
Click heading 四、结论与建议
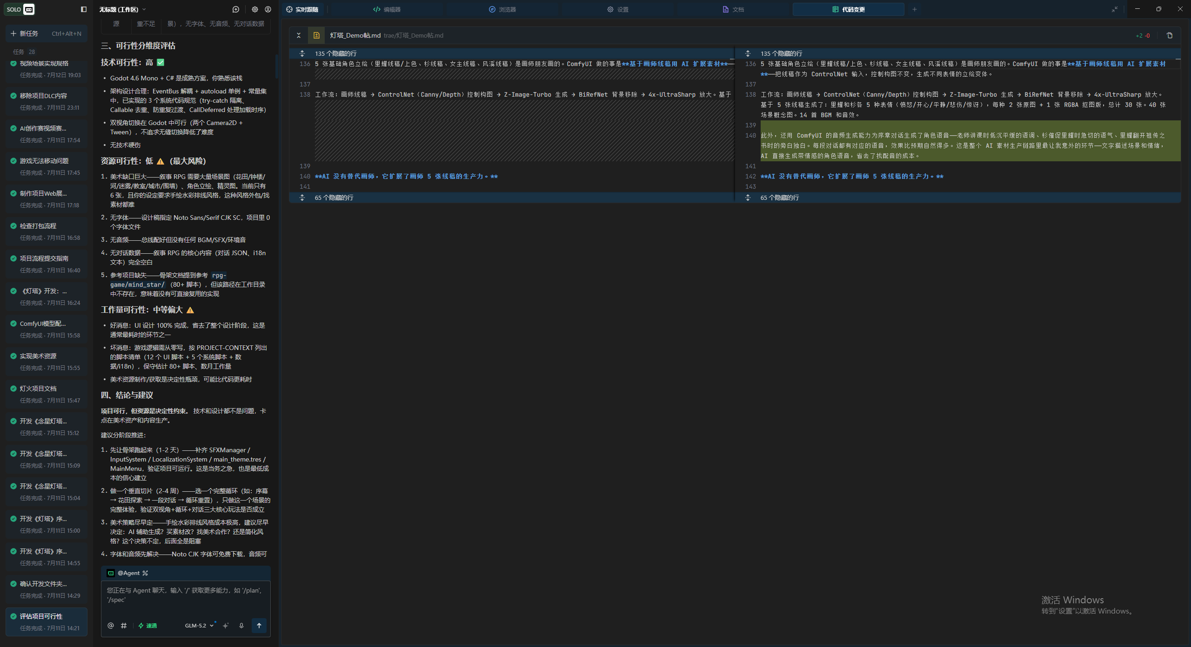pos(127,395)
